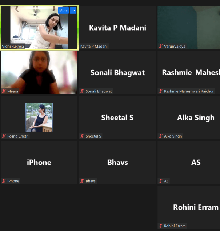The image size is (220, 231).
Task: Click the muted mic icon next to Meera
Action: pyautogui.click(x=4, y=91)
